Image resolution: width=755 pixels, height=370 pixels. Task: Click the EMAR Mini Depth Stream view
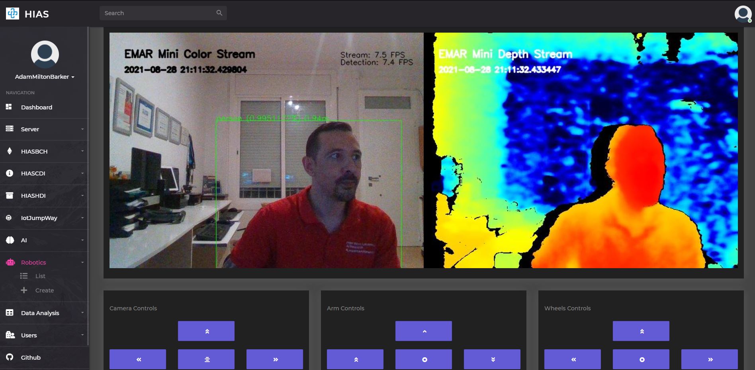581,150
